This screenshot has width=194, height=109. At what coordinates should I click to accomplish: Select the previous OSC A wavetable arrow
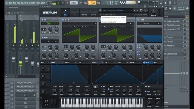tap(93, 24)
